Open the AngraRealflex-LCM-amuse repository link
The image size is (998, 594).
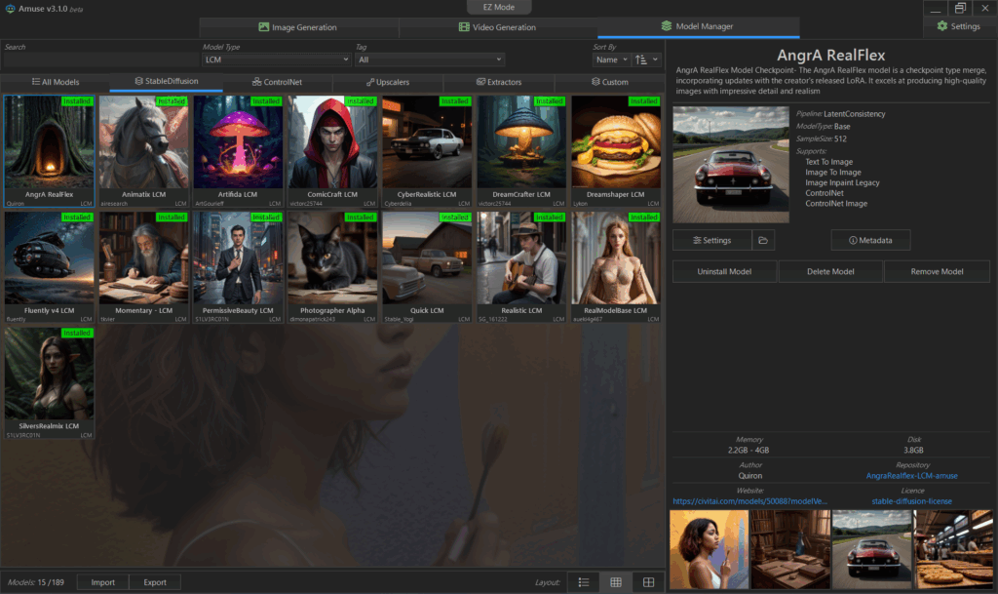[x=911, y=476]
